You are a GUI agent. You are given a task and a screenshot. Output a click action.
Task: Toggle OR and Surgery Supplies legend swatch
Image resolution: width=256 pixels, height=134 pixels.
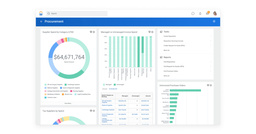[45, 84]
